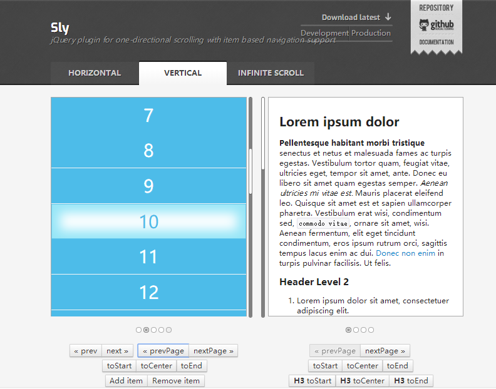The height and width of the screenshot is (389, 496).
Task: Click the commodo vitae code snippet
Action: click(x=323, y=223)
